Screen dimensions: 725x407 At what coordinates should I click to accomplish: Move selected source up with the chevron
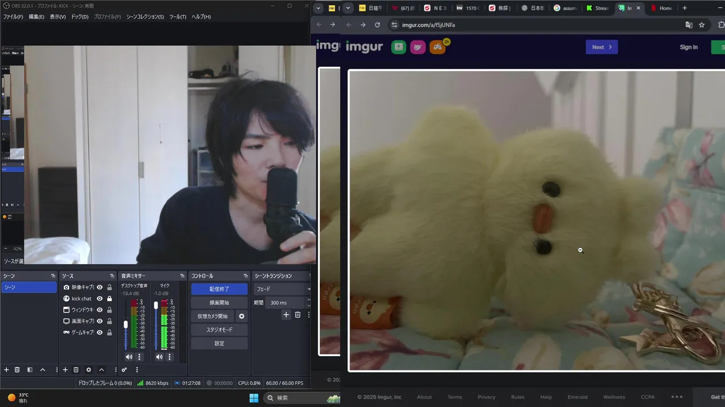pyautogui.click(x=101, y=370)
